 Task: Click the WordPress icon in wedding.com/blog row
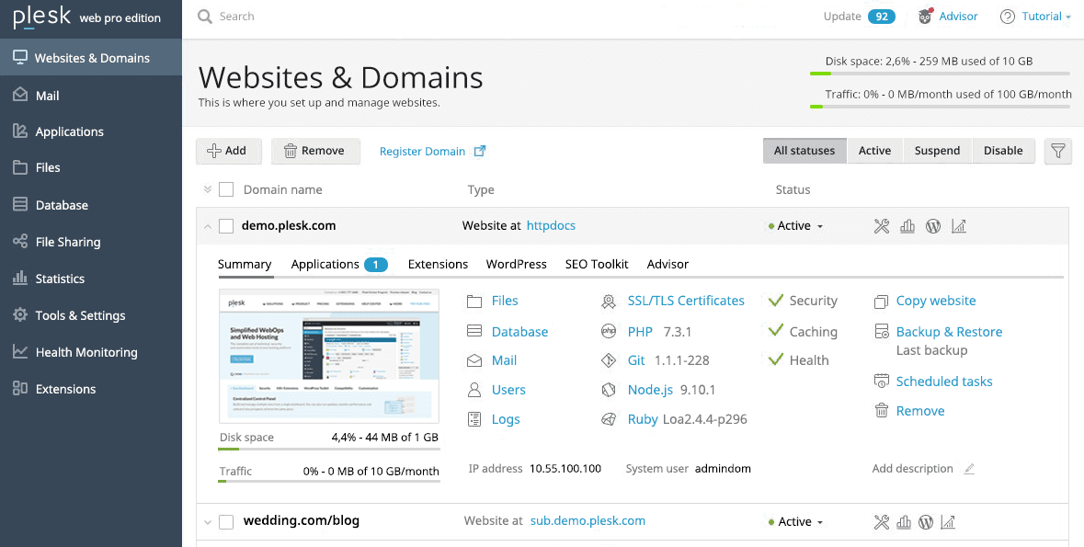point(927,522)
